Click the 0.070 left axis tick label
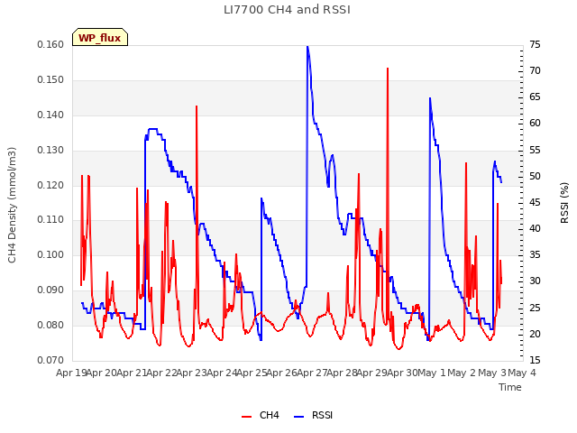577x433 pixels. coord(50,360)
